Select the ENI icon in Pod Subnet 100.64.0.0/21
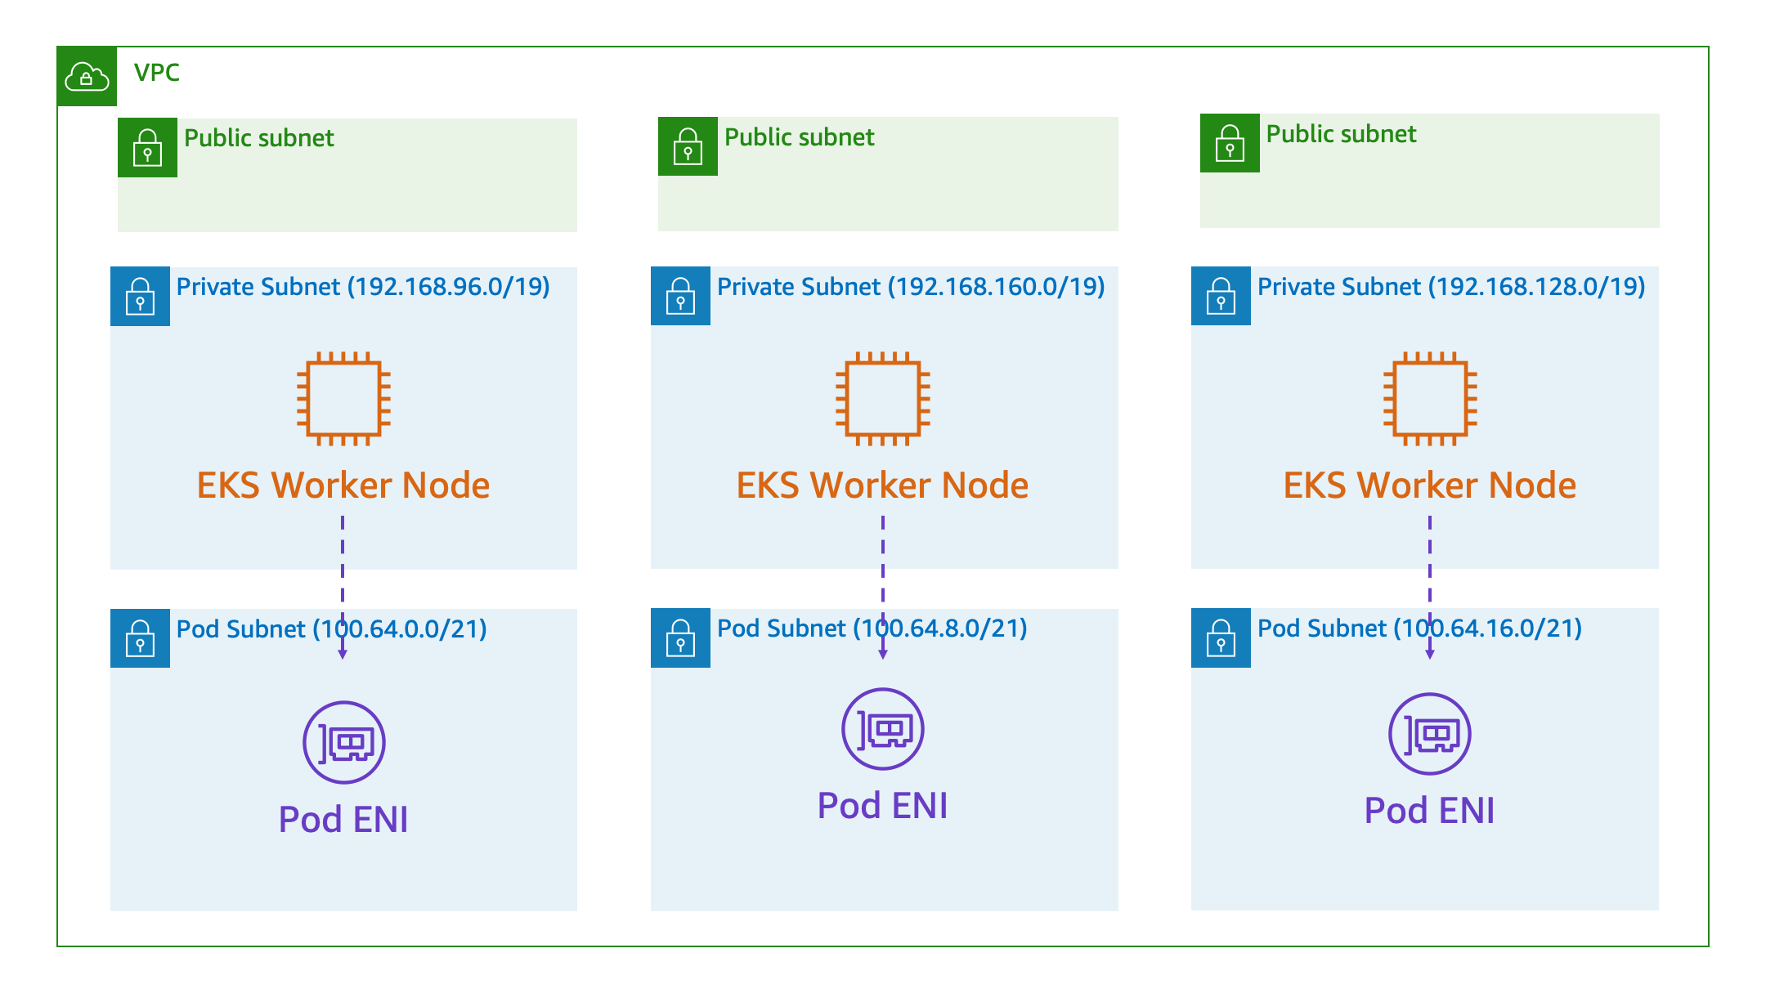The width and height of the screenshot is (1766, 993). [x=344, y=743]
